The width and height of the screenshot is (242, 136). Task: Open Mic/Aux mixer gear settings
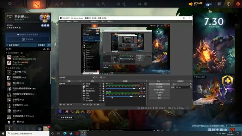click(144, 88)
